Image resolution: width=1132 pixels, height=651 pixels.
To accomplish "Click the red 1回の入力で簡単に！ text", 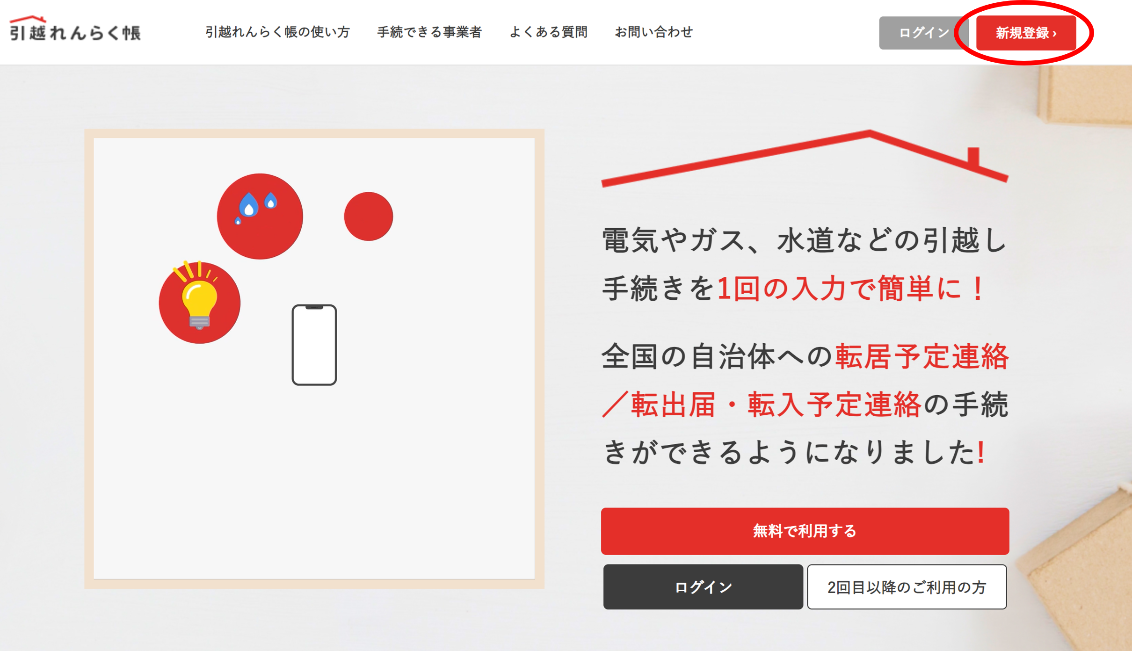I will pyautogui.click(x=851, y=288).
